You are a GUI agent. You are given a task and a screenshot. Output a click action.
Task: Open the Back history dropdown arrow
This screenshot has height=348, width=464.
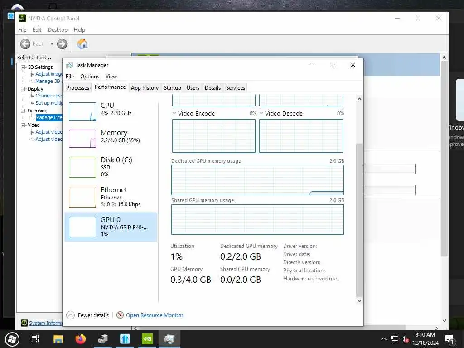[52, 44]
